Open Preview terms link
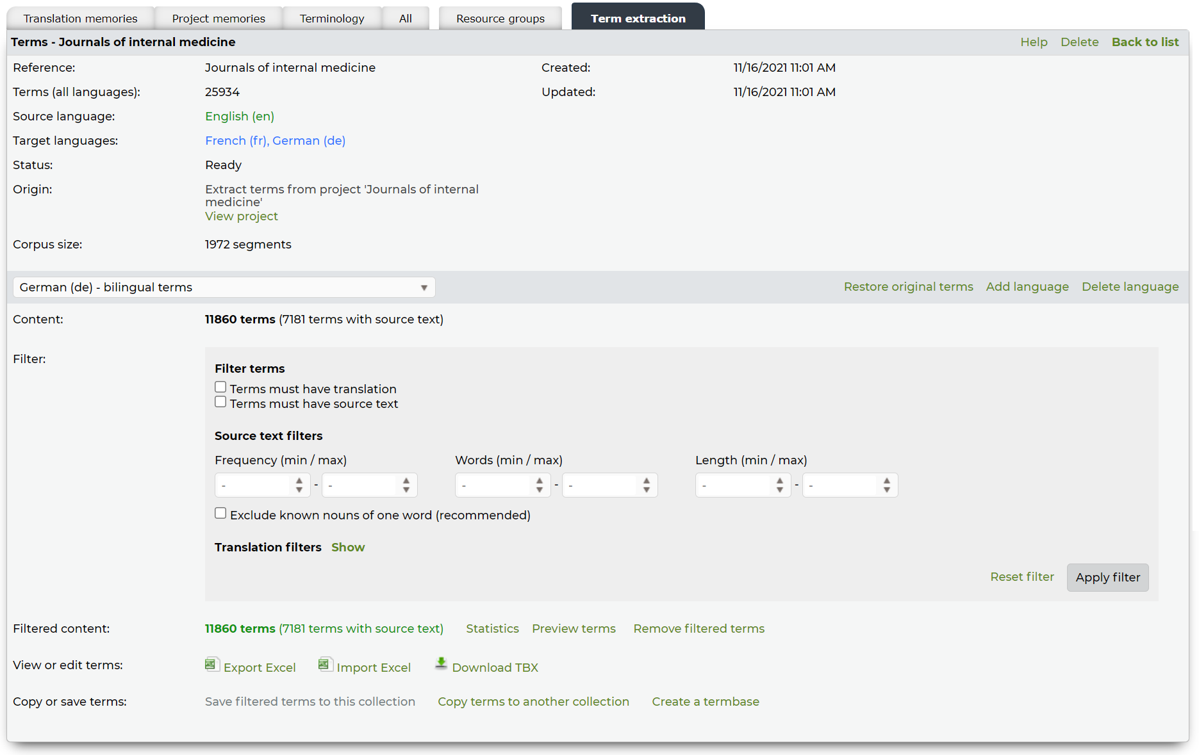 tap(574, 629)
